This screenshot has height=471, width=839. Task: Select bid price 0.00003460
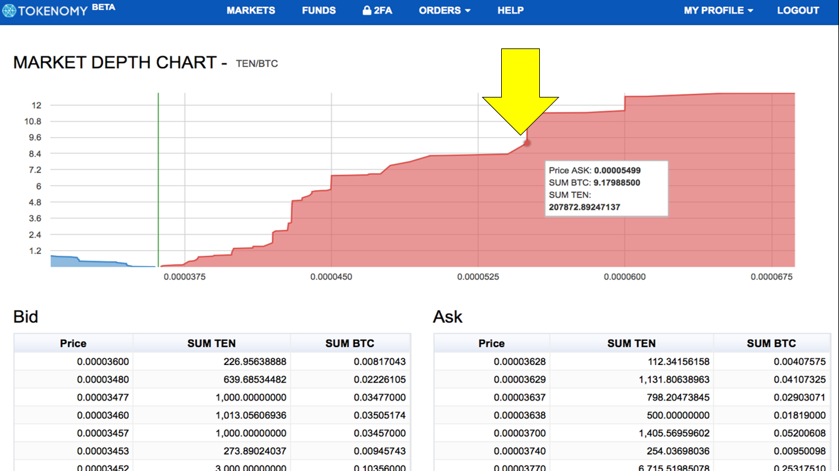pos(103,415)
